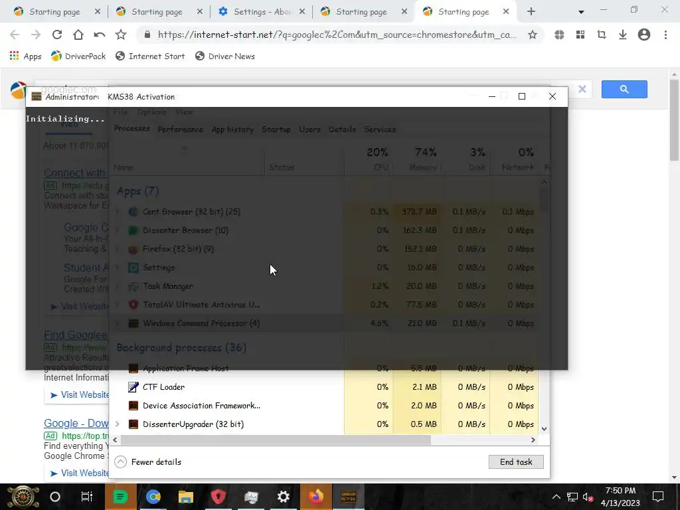Click the crop screenshot tool icon
Screen dimensions: 680x510
602,35
